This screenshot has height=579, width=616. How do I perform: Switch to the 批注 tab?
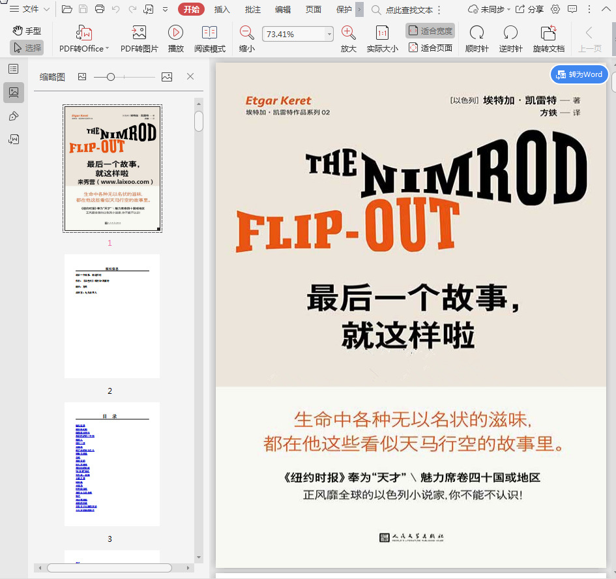[253, 9]
